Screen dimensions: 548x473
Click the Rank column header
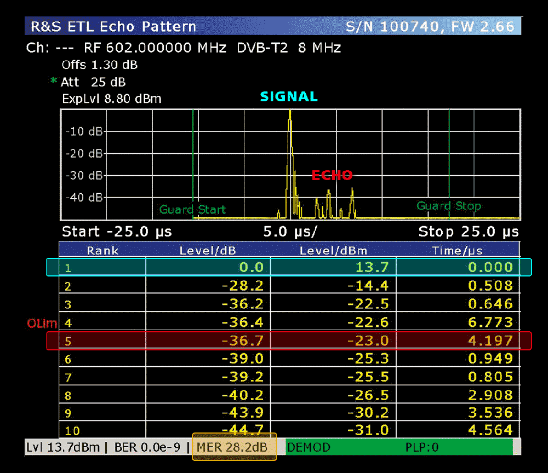[x=102, y=251]
